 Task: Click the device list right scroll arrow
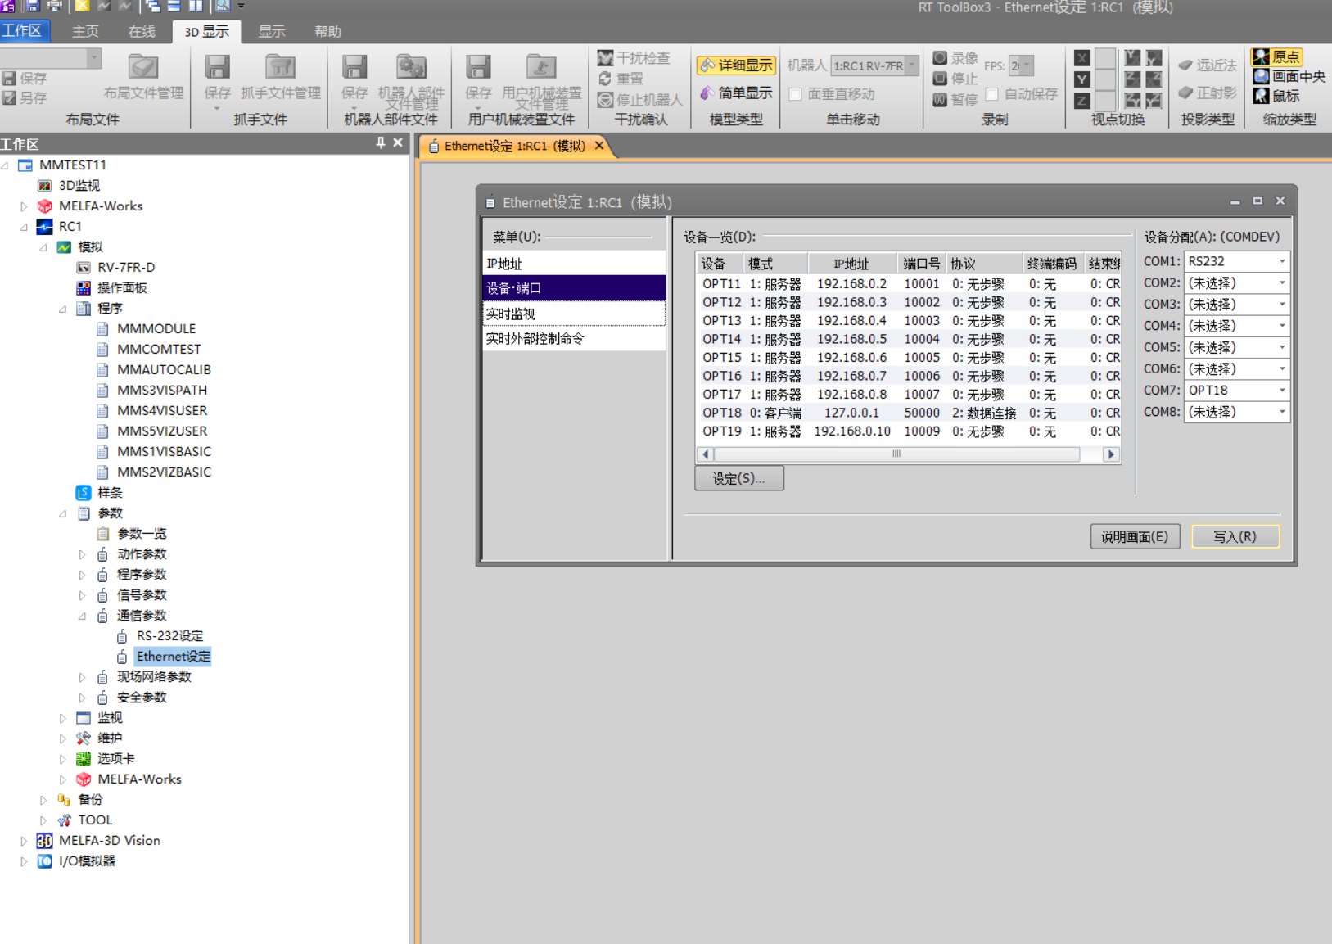[1111, 454]
